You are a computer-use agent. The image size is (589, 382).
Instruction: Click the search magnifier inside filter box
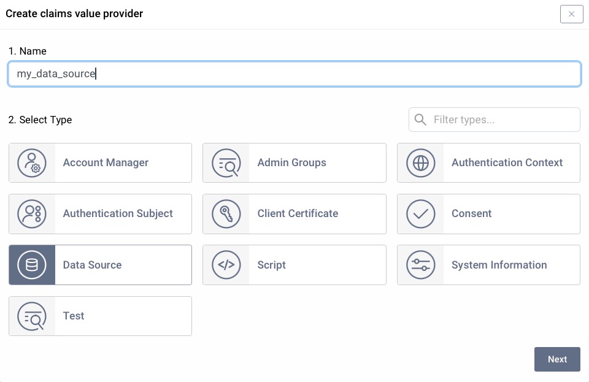(420, 119)
